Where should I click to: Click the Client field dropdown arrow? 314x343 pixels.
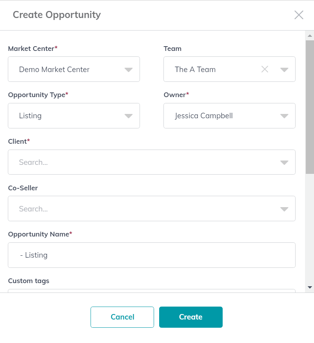pos(284,162)
